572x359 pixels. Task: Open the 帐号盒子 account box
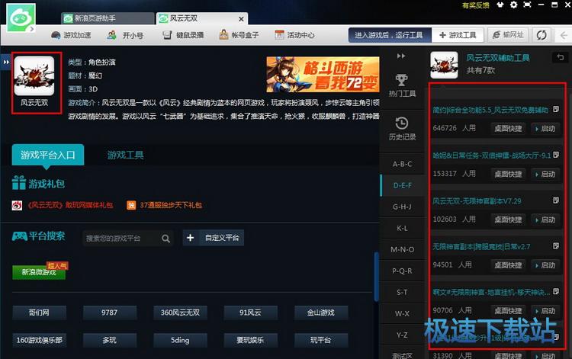click(239, 35)
